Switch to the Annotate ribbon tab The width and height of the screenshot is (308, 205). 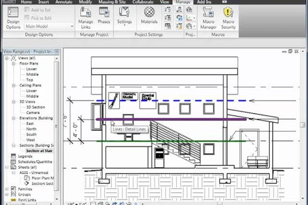pos(64,2)
